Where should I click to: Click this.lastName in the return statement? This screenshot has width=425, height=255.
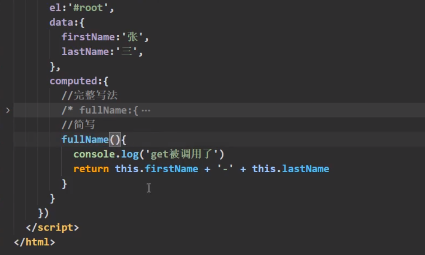pyautogui.click(x=290, y=169)
